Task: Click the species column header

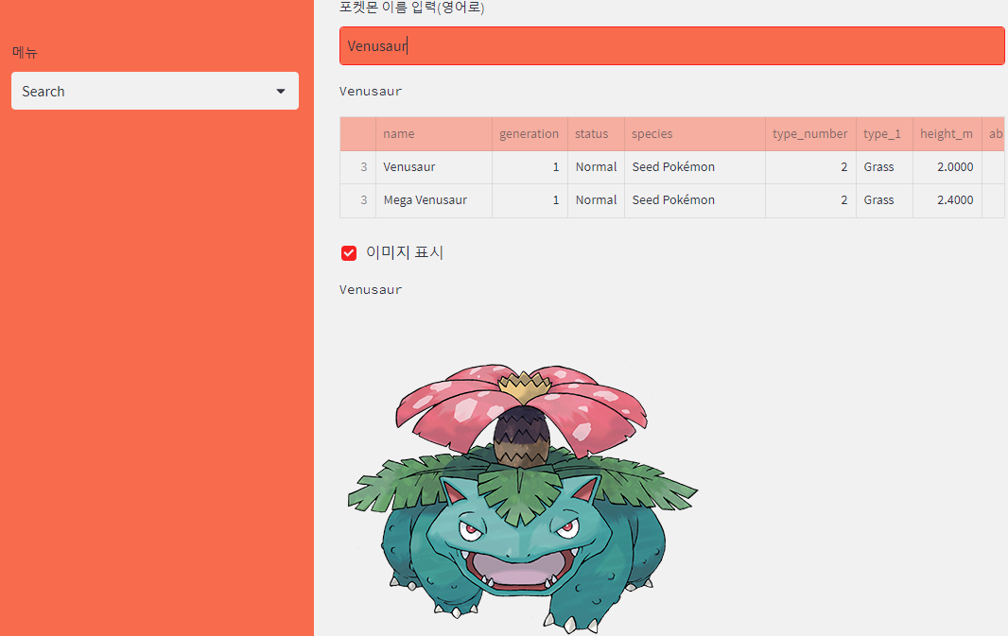Action: click(652, 133)
